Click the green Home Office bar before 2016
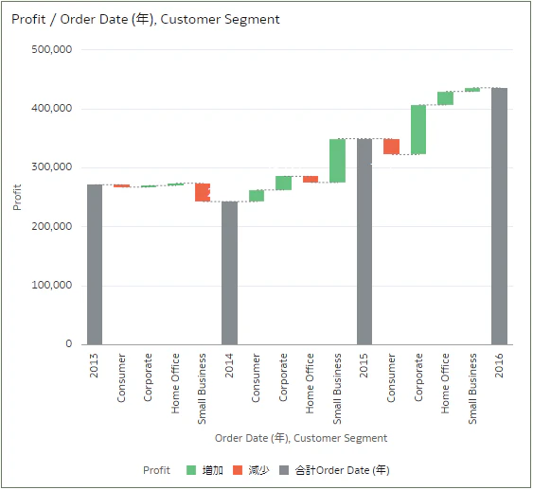The image size is (533, 490). click(x=445, y=98)
